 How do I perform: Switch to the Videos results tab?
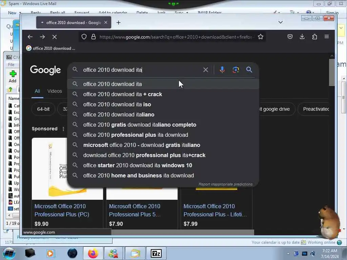tap(55, 91)
